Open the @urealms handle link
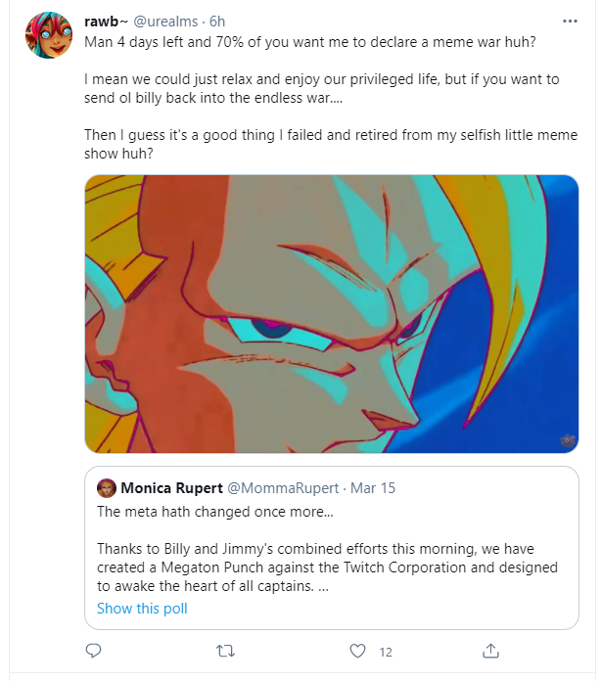The width and height of the screenshot is (601, 681). click(x=165, y=22)
